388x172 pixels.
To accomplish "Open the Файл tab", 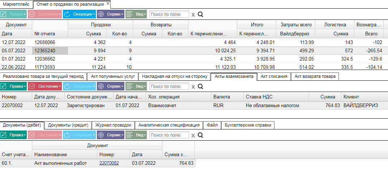I will click(212, 125).
